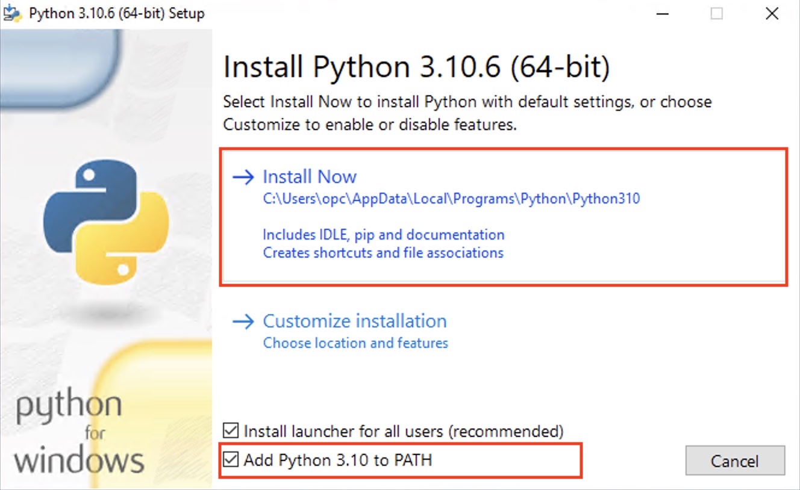This screenshot has width=800, height=490.
Task: Toggle the PATH checkbox inside the red box
Action: coord(231,460)
